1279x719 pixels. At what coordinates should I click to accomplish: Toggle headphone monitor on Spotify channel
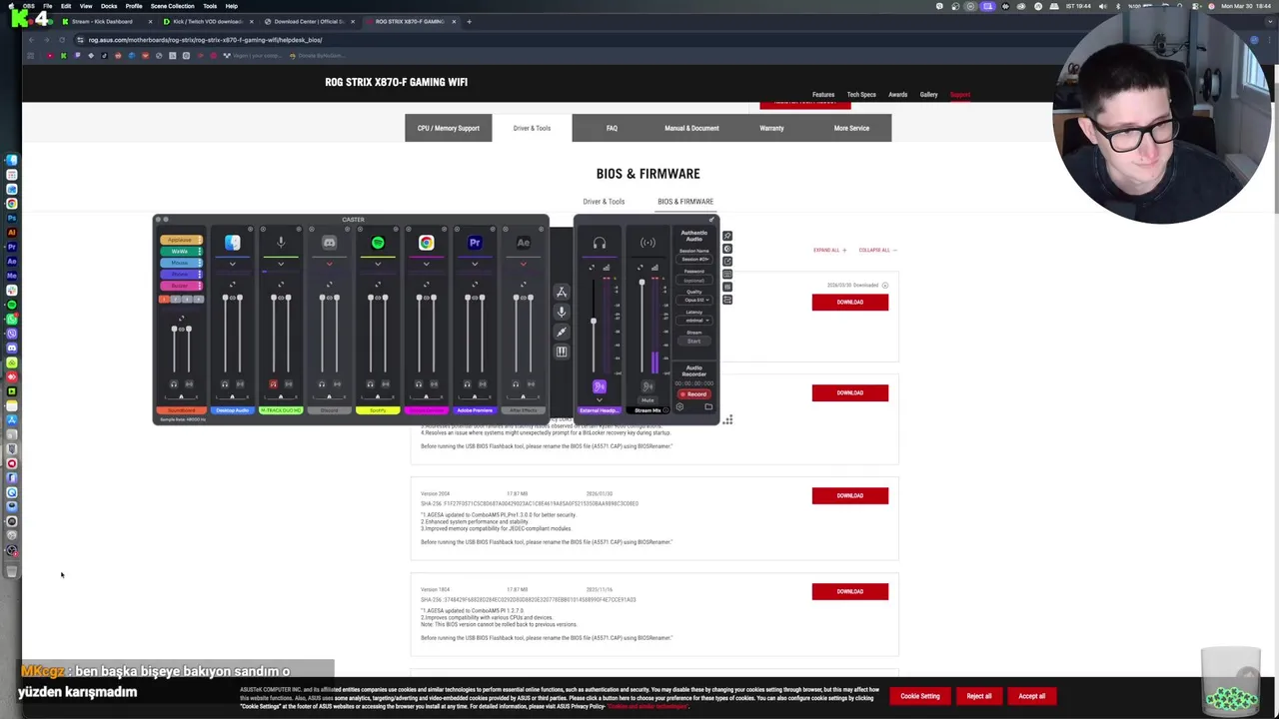click(370, 383)
